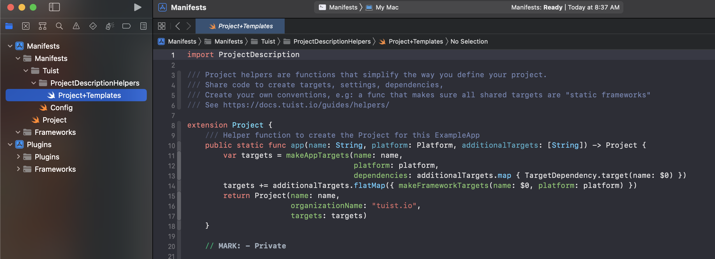Click the docs.tuist.io helpers URL comment
The image size is (715, 259).
pyautogui.click(x=306, y=105)
